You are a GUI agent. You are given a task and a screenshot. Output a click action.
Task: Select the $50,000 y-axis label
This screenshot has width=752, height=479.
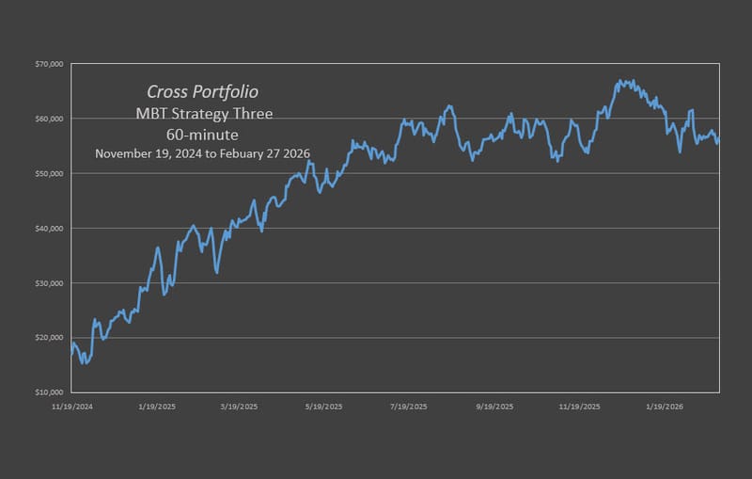pyautogui.click(x=48, y=173)
